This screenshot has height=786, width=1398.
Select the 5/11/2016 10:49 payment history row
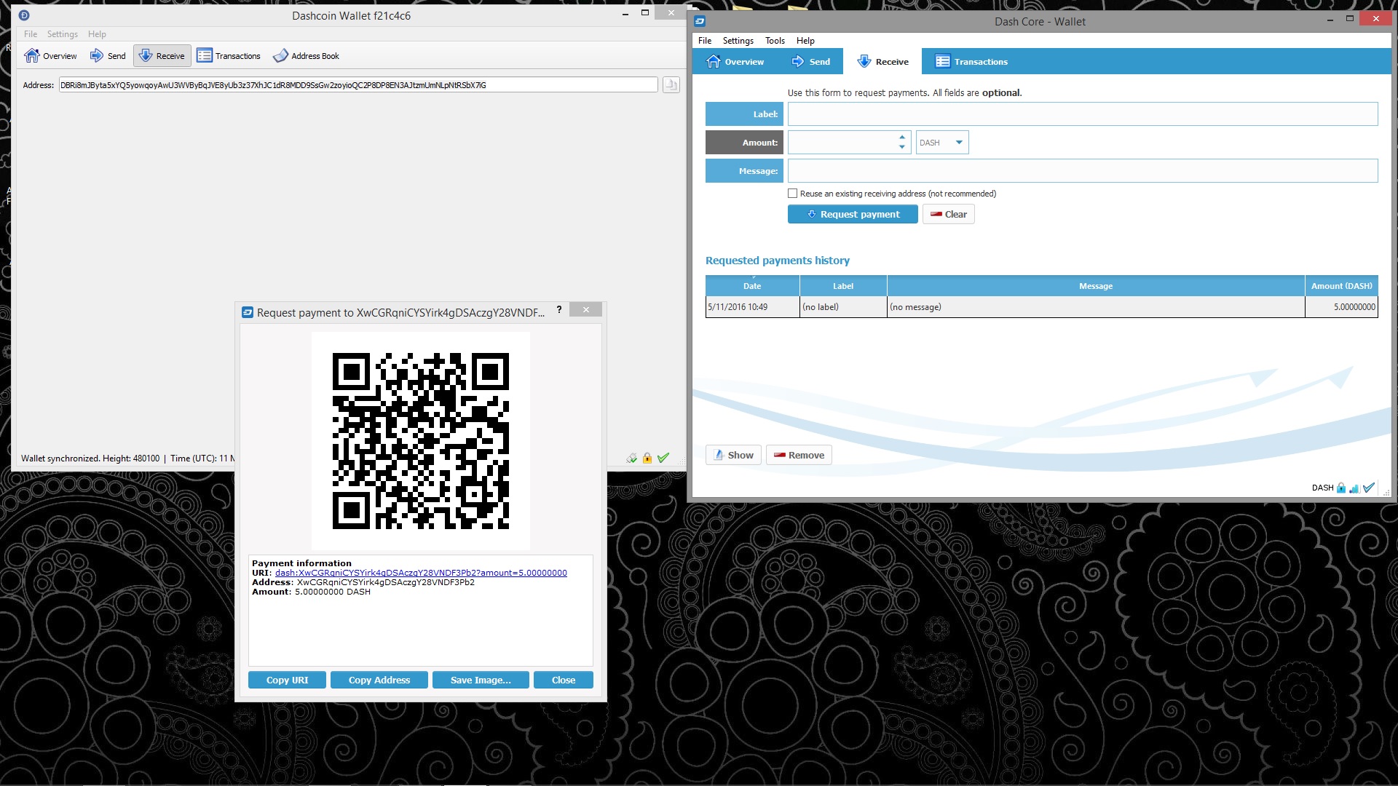1041,307
